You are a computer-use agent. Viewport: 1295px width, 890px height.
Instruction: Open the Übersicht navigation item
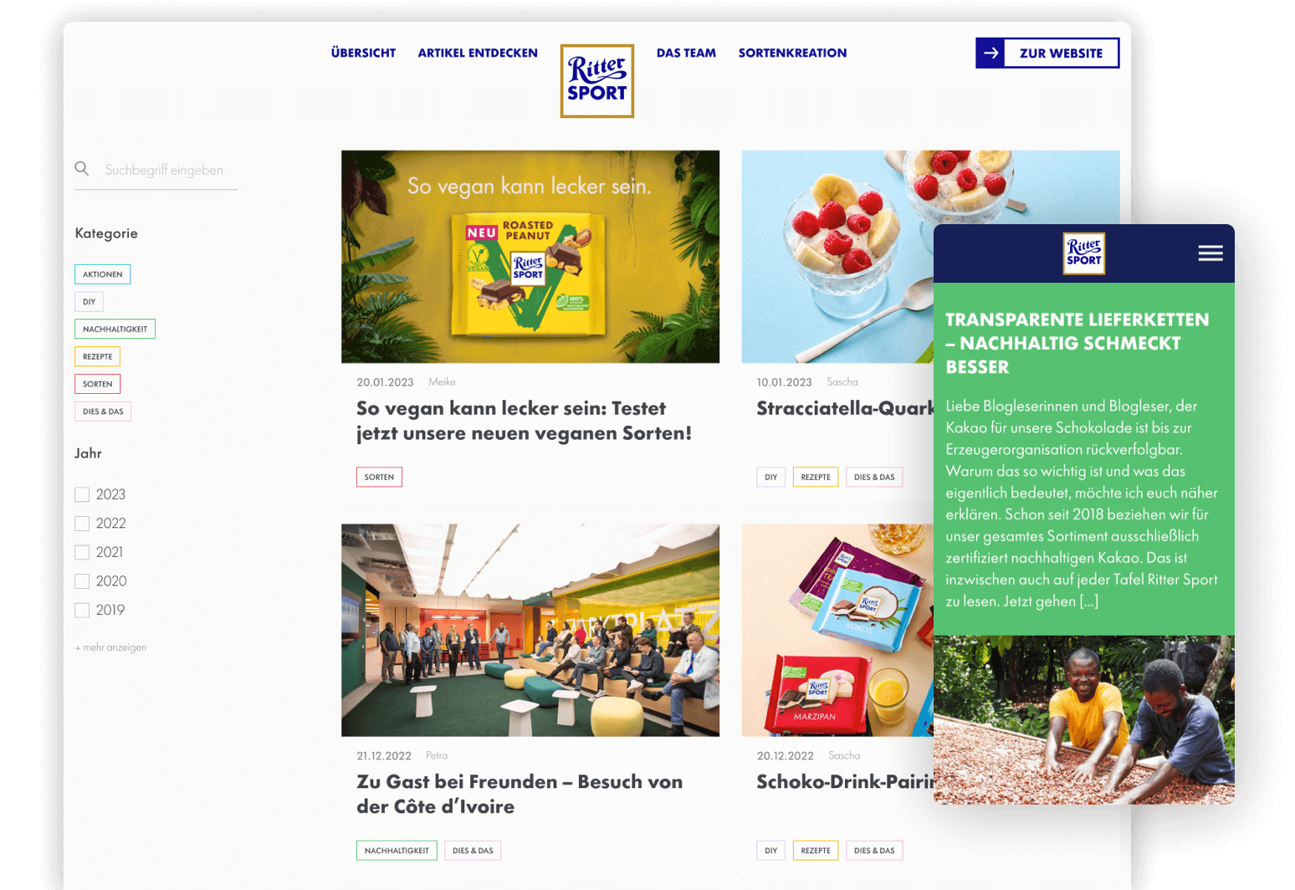(x=363, y=53)
